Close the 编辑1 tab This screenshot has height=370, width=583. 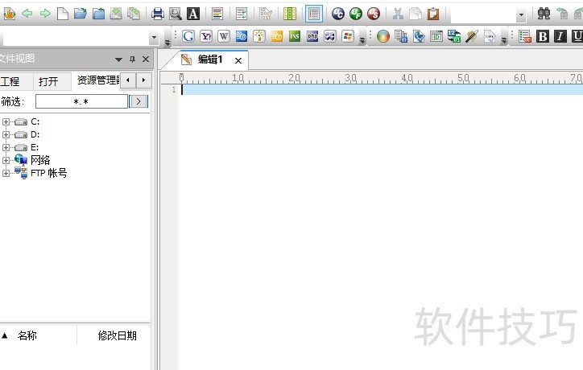tap(238, 60)
